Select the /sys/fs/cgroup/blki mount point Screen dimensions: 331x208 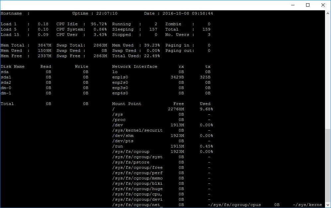[137, 183]
